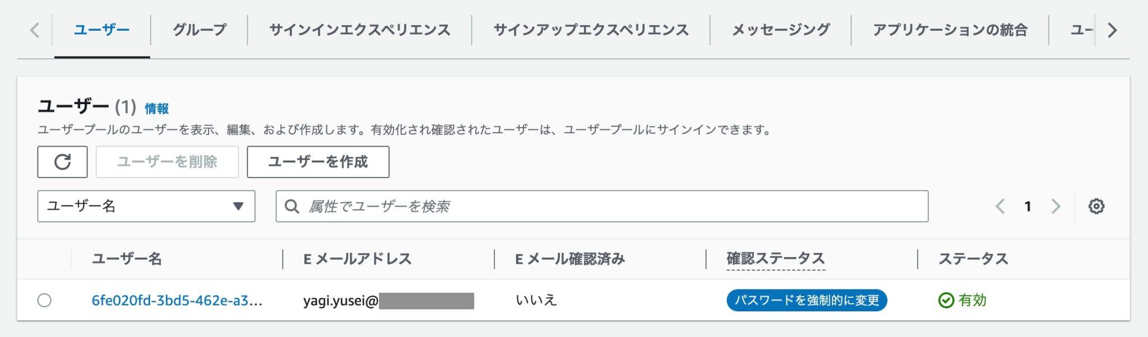Open user 6fe020fd-3bd5-462e-a3 link
This screenshot has height=337, width=1148.
[x=177, y=301]
